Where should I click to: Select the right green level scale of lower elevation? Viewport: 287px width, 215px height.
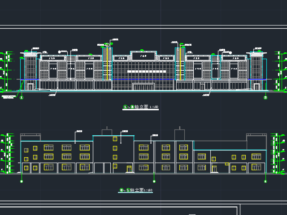278,153
